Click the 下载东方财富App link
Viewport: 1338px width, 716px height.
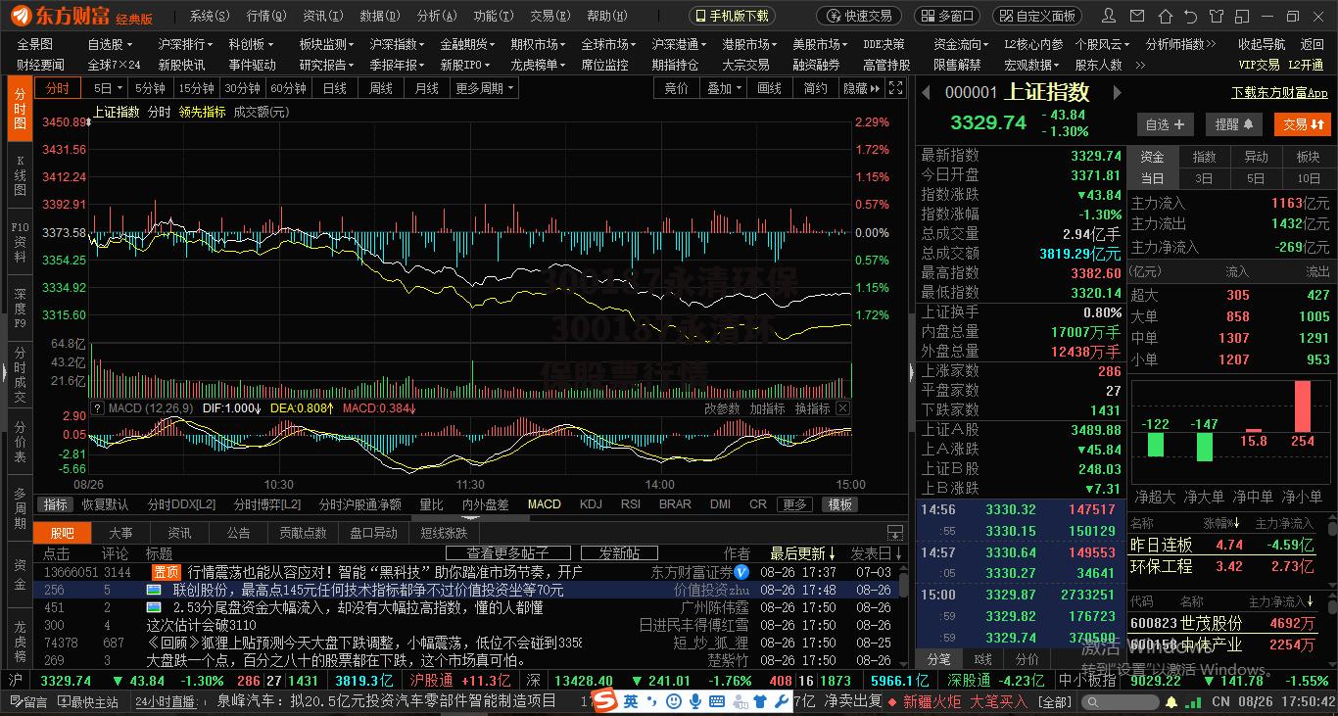tap(1279, 93)
